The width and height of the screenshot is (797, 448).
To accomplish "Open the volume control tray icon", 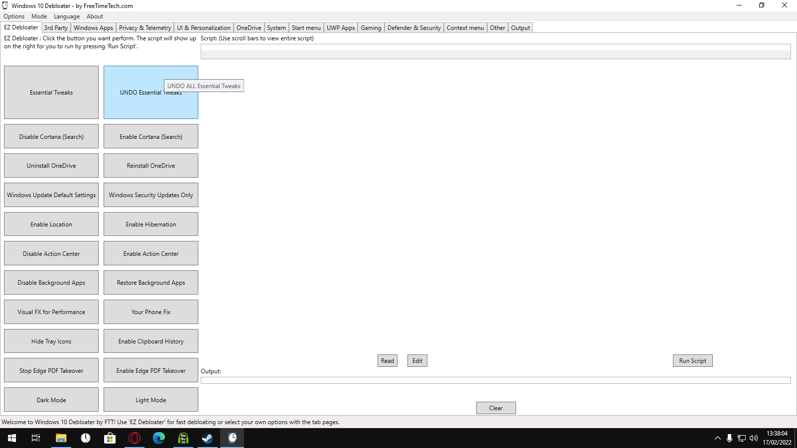I will 754,438.
